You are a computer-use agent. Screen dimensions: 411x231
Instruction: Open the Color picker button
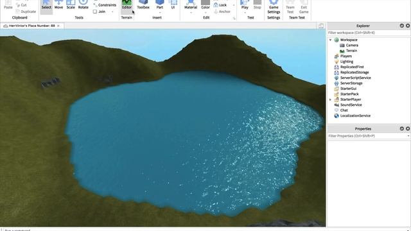pos(205,4)
